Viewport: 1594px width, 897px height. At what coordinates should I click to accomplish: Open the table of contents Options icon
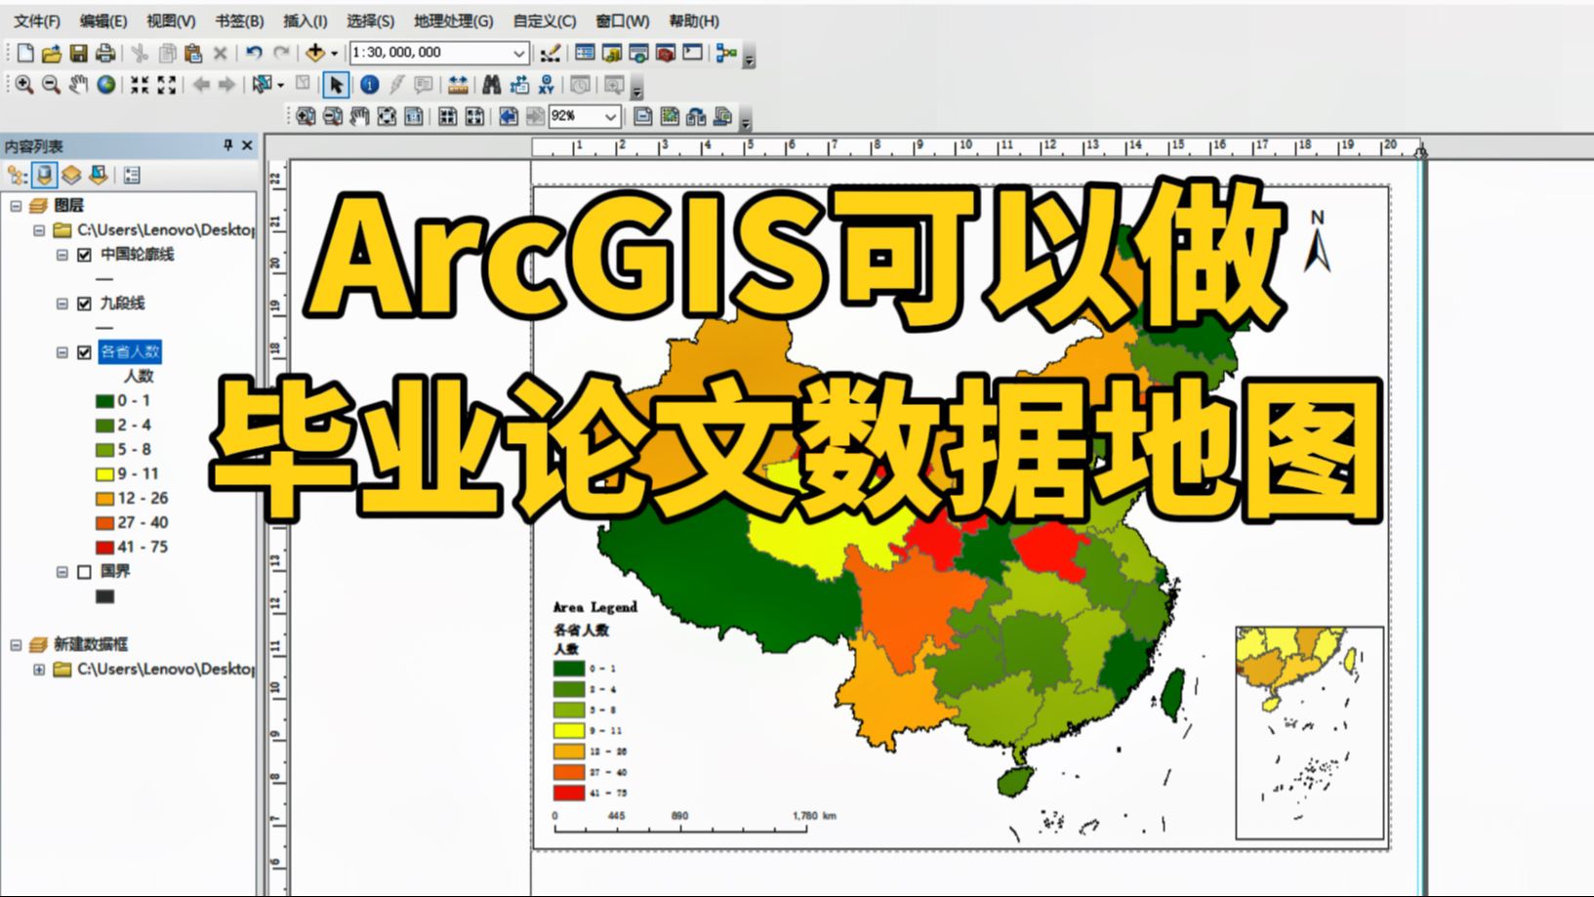point(132,176)
